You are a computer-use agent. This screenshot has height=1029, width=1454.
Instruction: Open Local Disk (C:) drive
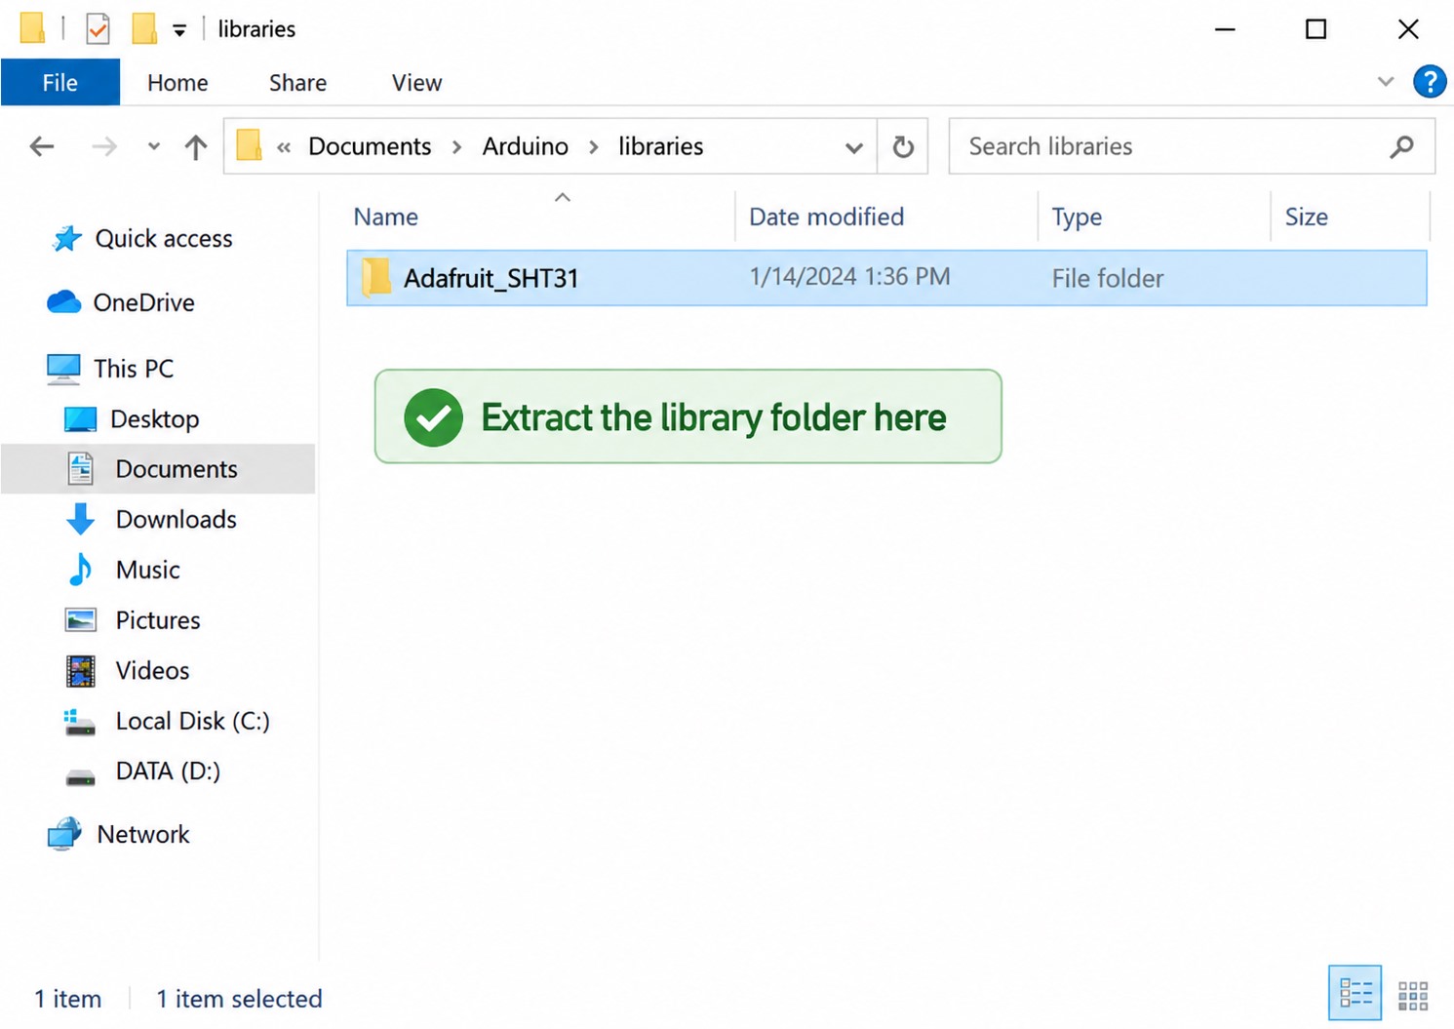coord(192,722)
